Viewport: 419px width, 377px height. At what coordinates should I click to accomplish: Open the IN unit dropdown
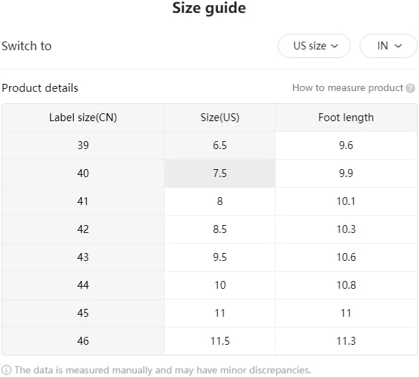[x=388, y=46]
